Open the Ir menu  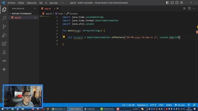(x=46, y=3)
